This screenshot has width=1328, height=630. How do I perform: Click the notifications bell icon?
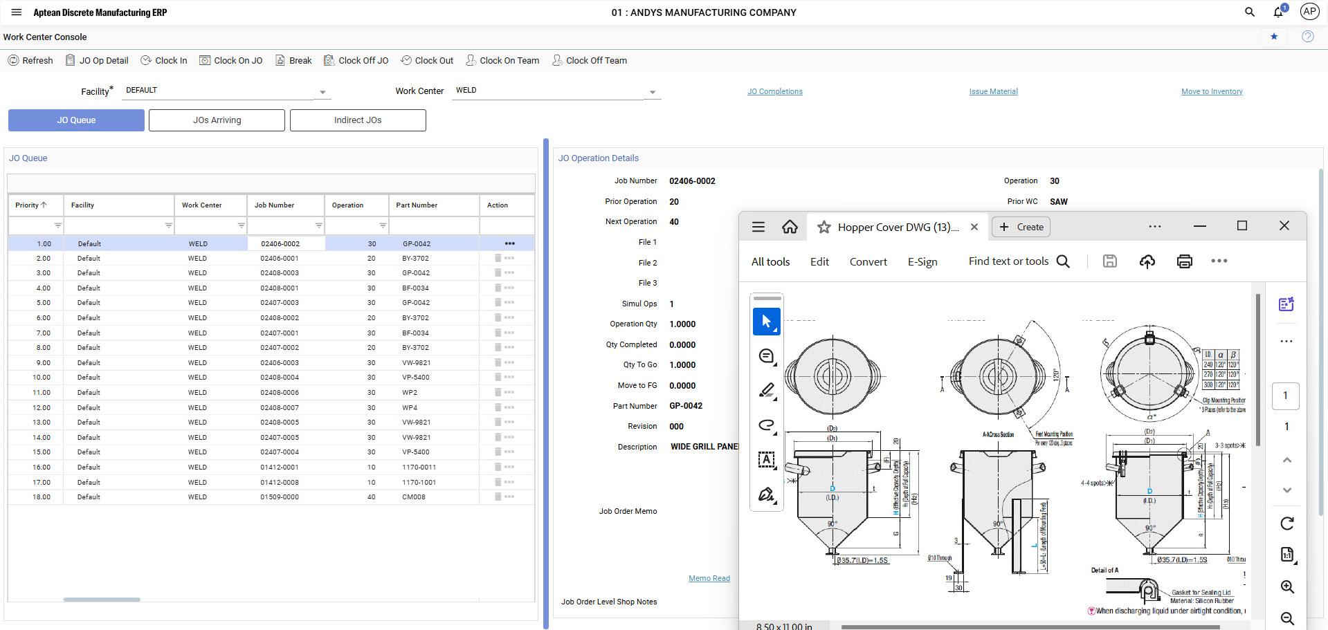(1278, 12)
